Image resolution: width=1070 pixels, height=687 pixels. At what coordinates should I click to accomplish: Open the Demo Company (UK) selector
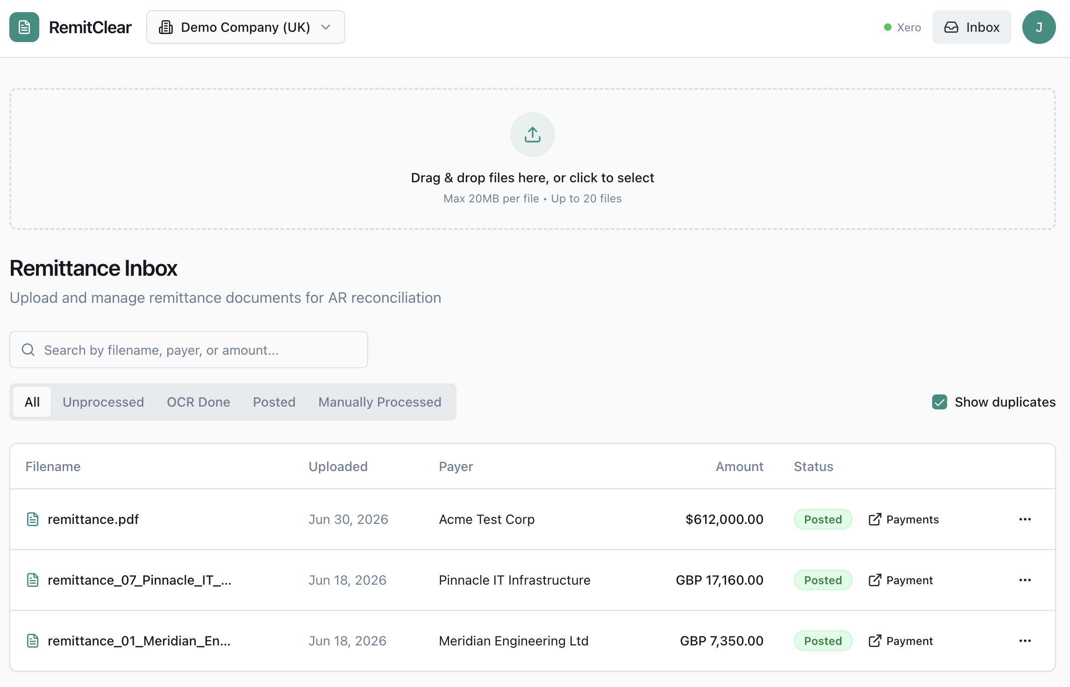coord(246,27)
